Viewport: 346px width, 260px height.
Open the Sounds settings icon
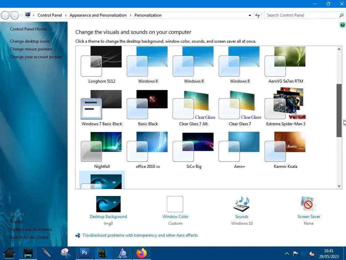pyautogui.click(x=242, y=204)
